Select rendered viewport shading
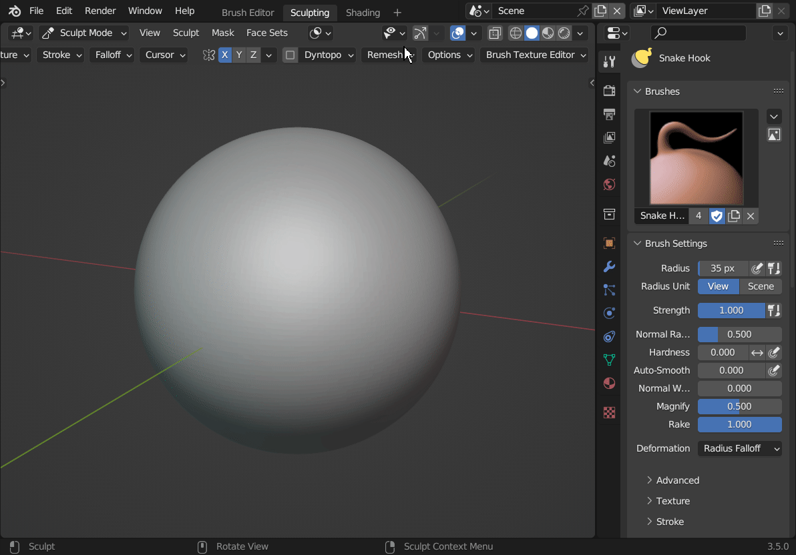796x555 pixels. (564, 33)
